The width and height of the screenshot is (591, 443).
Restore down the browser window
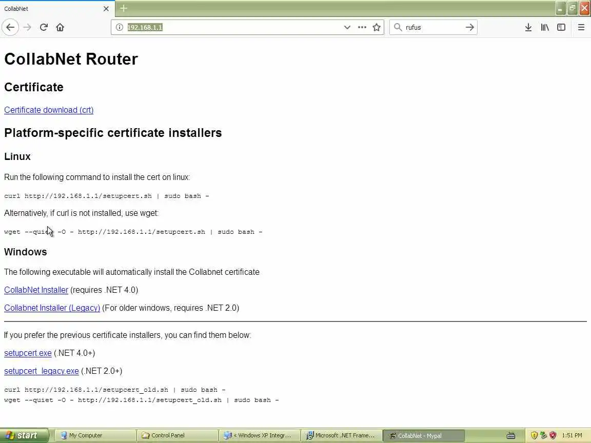pos(572,8)
